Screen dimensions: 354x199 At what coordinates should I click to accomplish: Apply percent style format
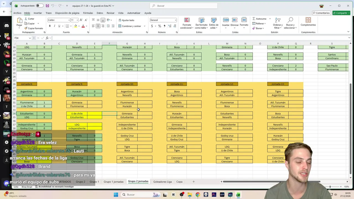click(x=160, y=26)
